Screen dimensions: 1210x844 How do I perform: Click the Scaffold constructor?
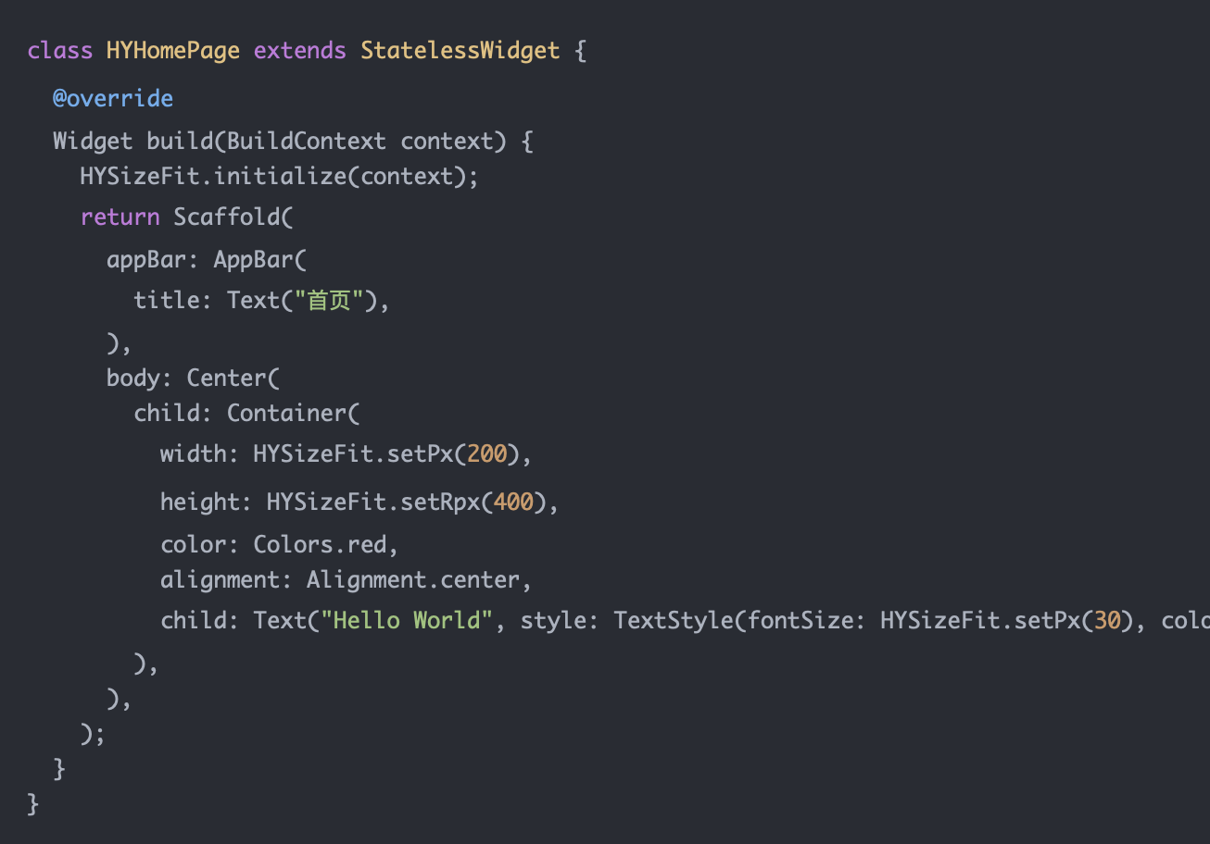click(227, 217)
